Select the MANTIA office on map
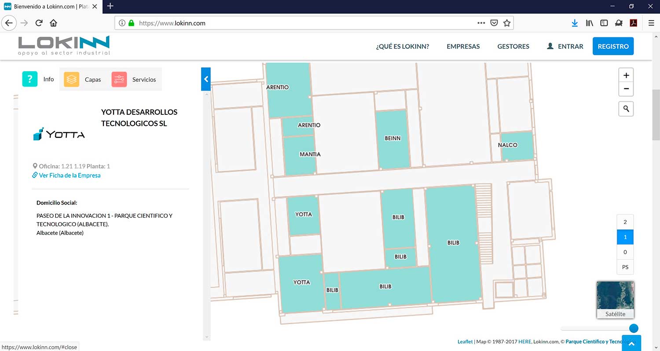 tap(300, 155)
